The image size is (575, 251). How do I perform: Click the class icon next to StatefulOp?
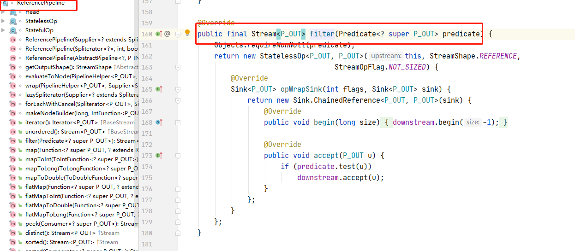click(12, 30)
